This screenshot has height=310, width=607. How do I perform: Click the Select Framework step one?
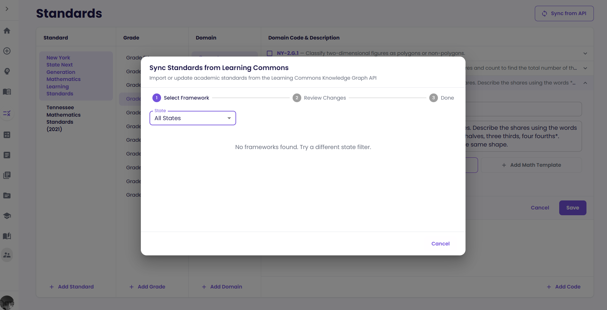[x=181, y=98]
